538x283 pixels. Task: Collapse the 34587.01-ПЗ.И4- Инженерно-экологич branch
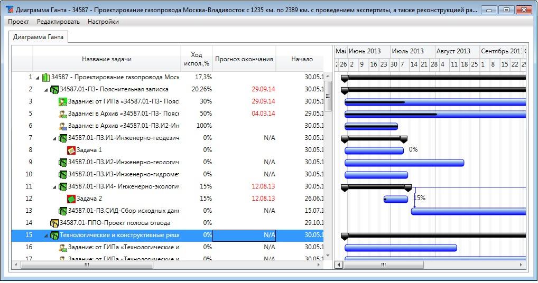54,187
